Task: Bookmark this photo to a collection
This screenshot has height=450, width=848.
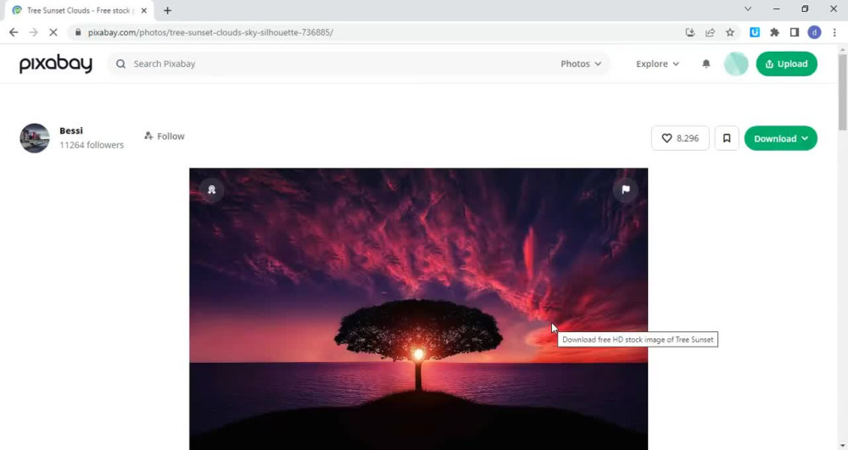Action: [x=727, y=138]
